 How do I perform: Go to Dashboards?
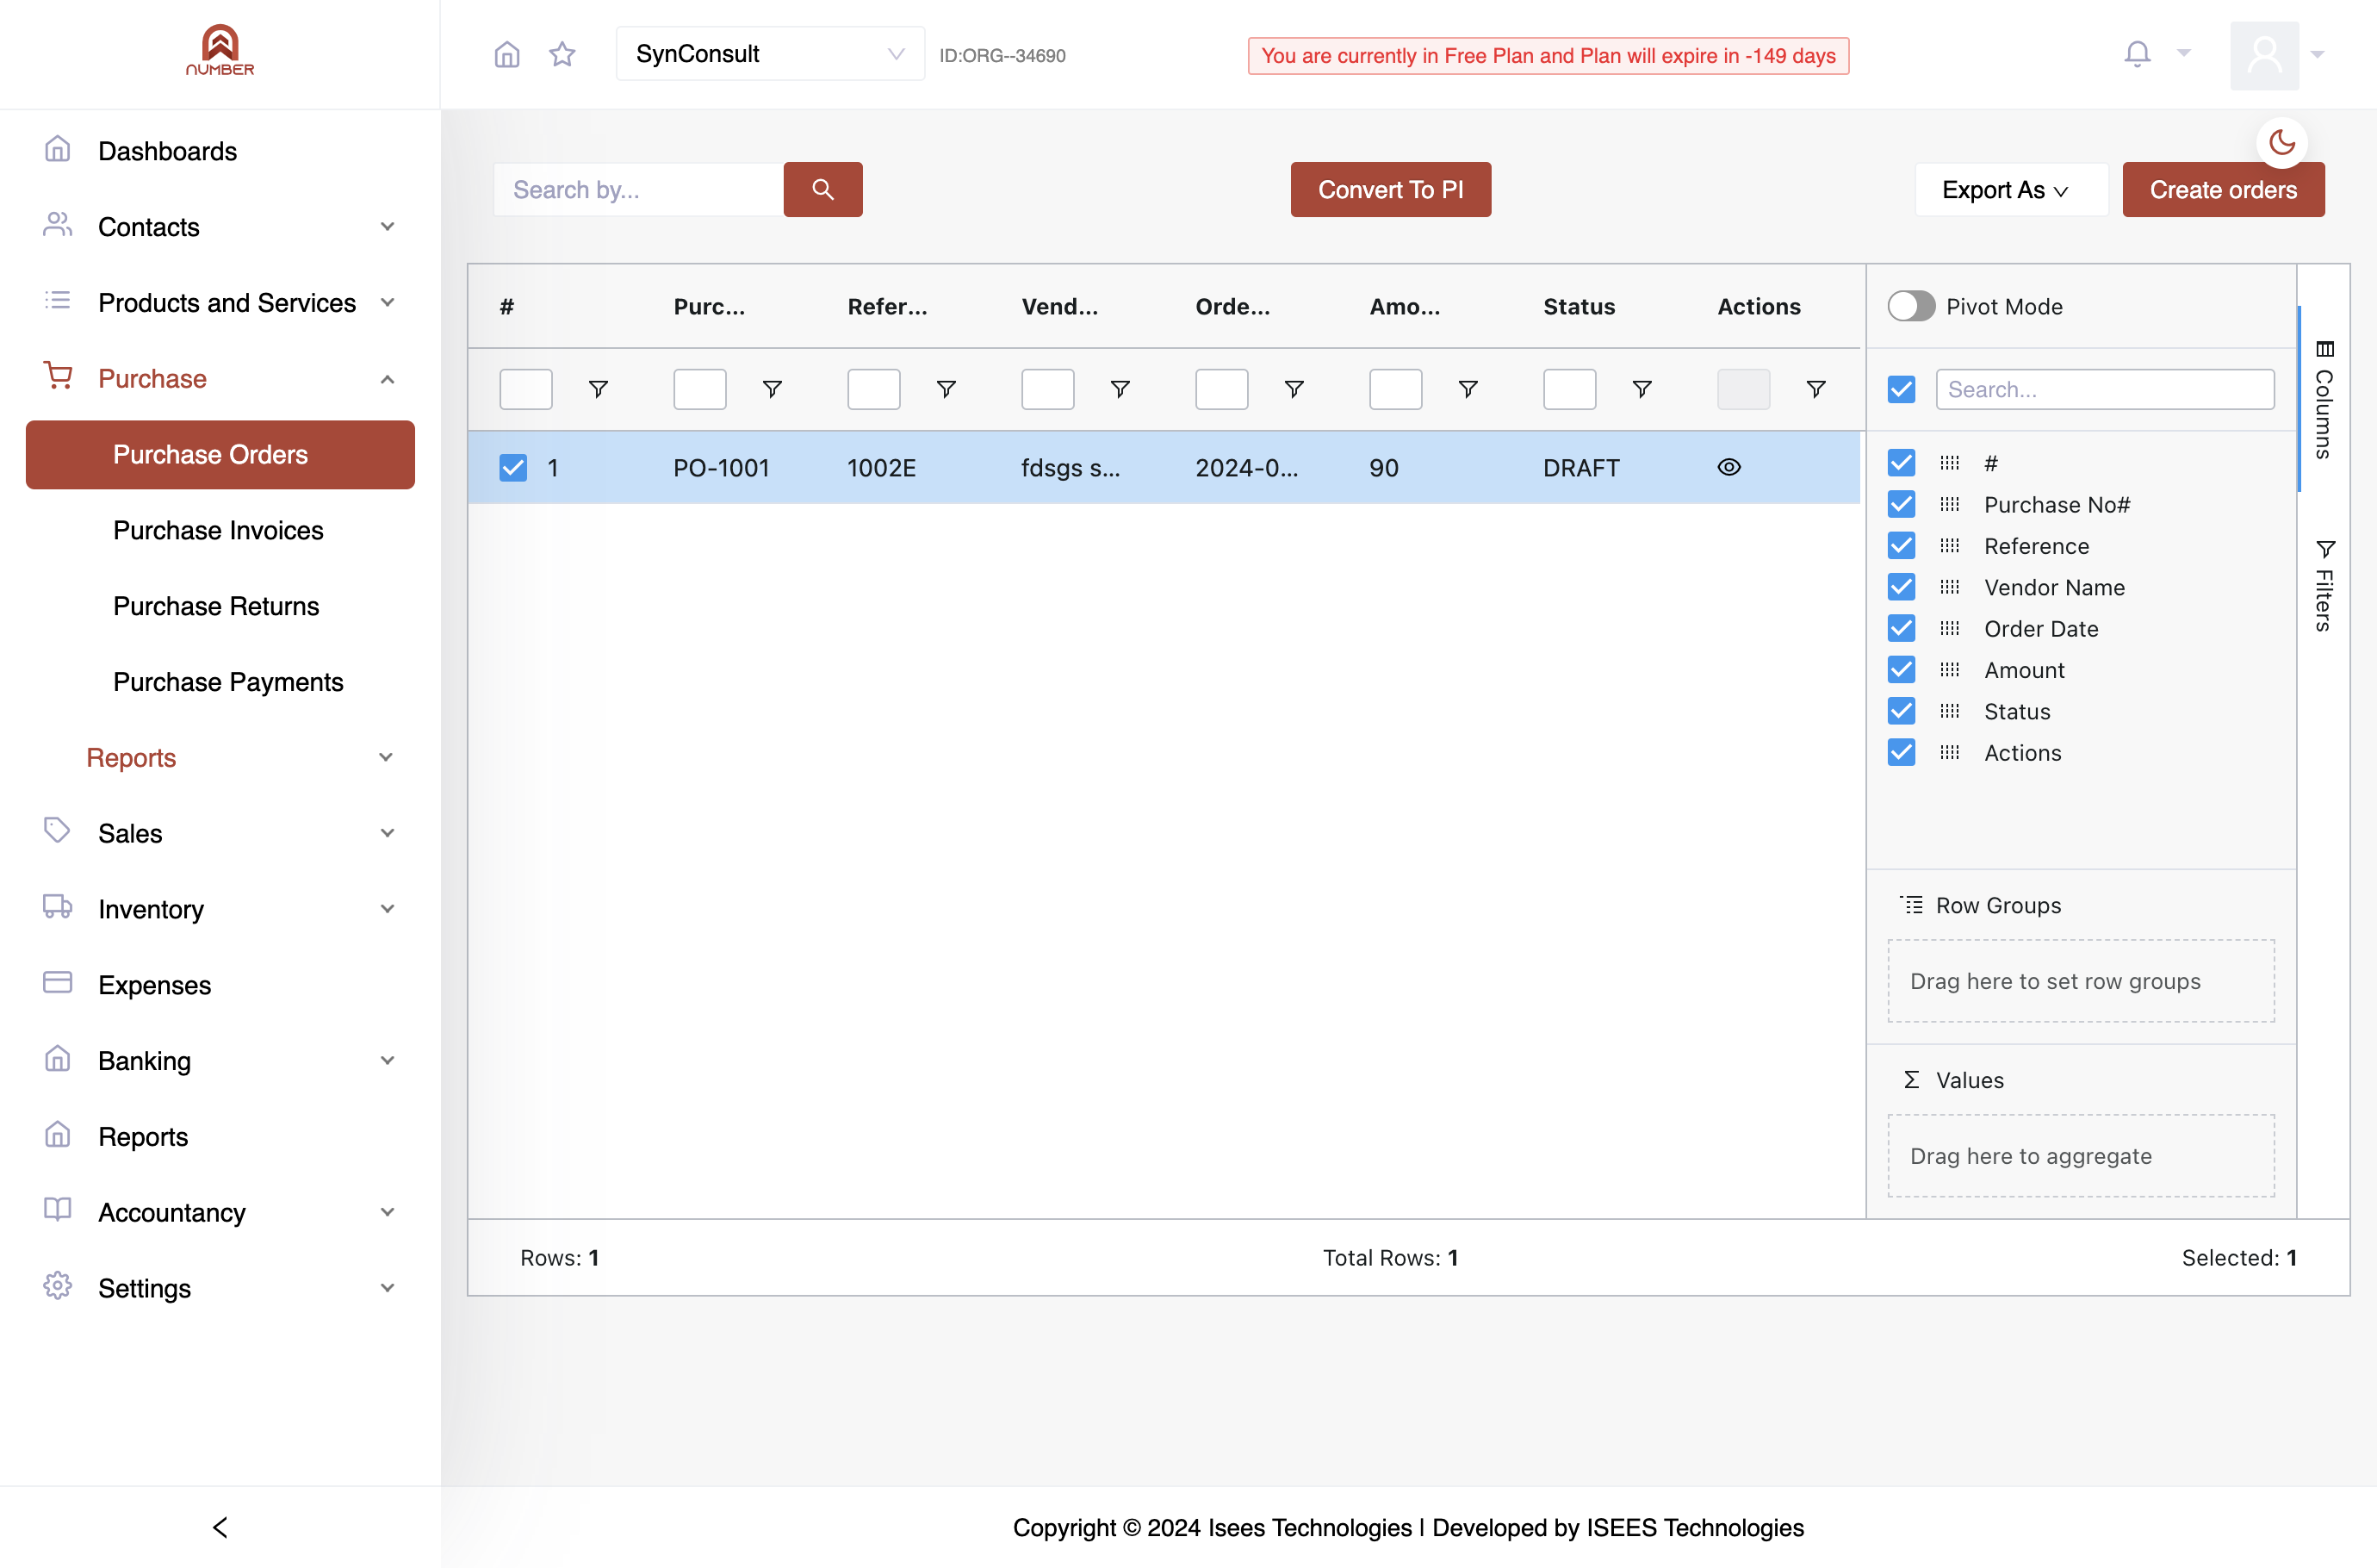(x=167, y=151)
